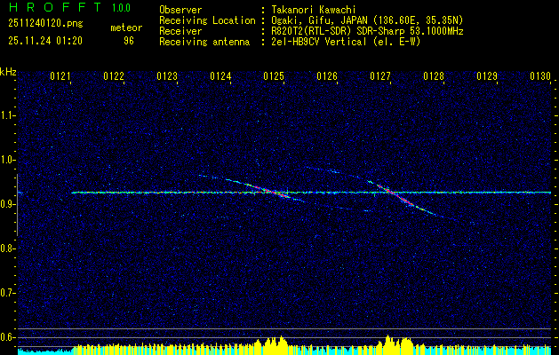Click the 0.7 kHz axis label
This screenshot has width=559, height=355.
[x=7, y=293]
